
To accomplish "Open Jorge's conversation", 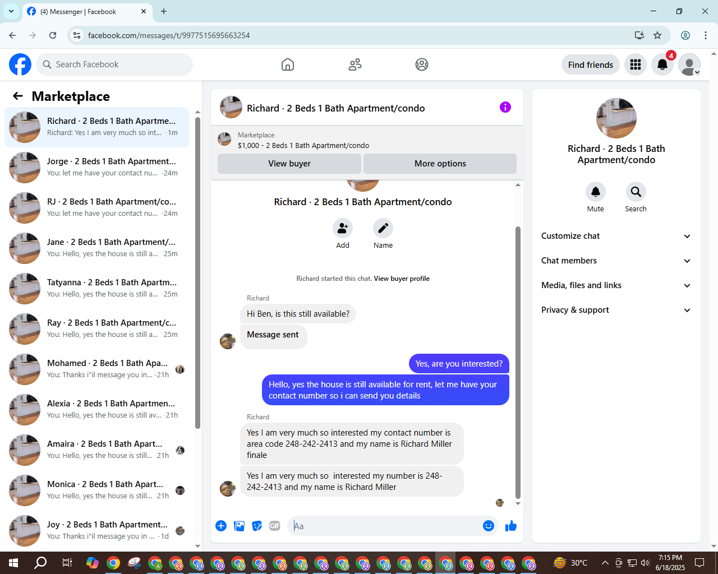I will [97, 167].
